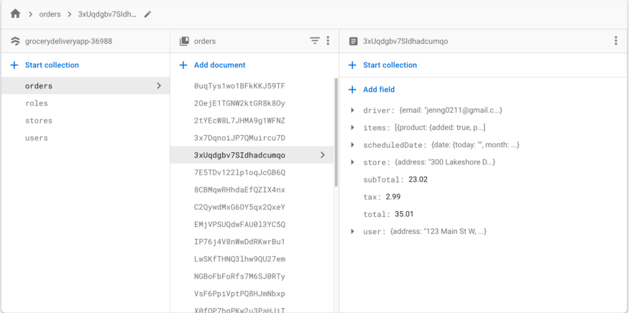Click plus icon beside document Start collection
Image resolution: width=629 pixels, height=313 pixels.
(x=352, y=65)
